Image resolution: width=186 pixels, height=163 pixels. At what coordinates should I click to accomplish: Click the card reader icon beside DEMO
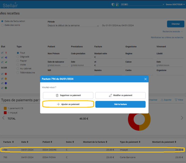tap(117, 5)
